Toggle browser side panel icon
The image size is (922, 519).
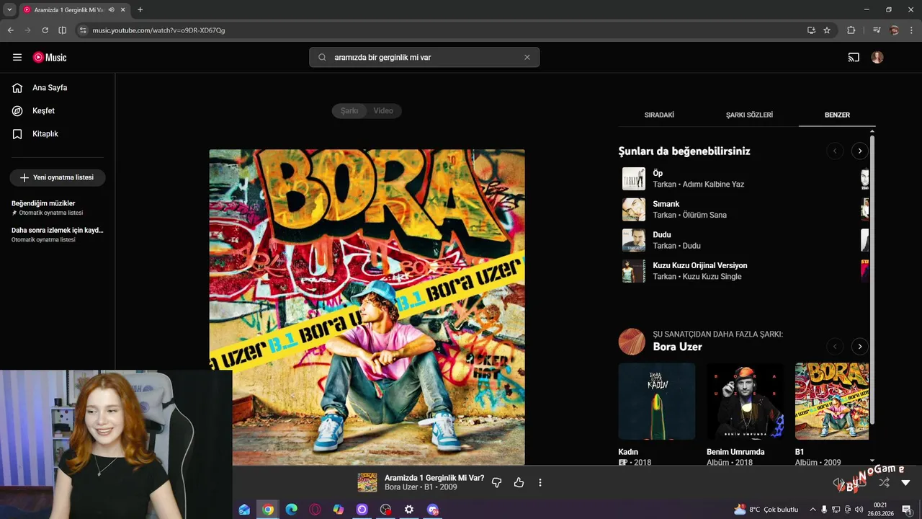62,30
